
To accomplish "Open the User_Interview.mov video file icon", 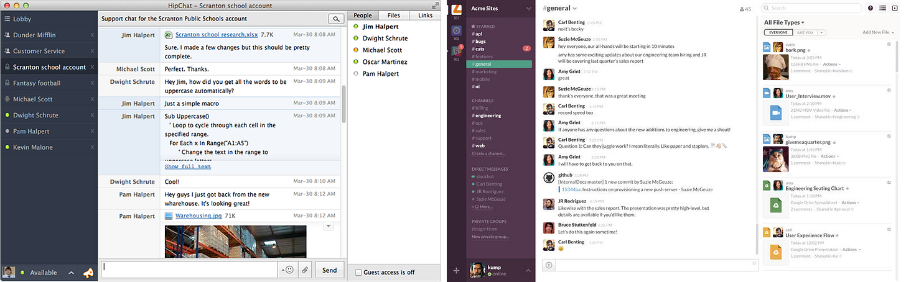I will point(776,112).
